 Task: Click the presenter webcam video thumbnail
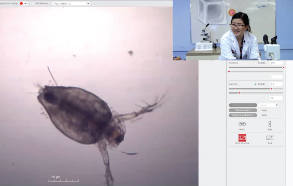pyautogui.click(x=233, y=30)
